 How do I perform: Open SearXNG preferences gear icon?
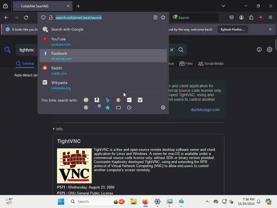tap(270, 50)
